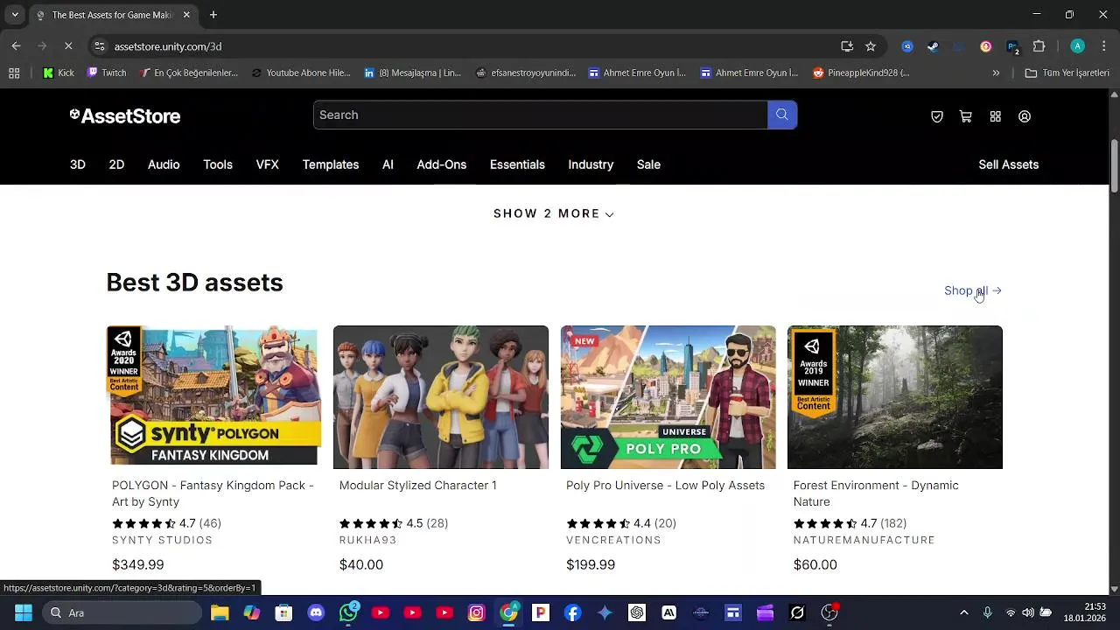The image size is (1120, 630).
Task: Bookmark this page with the star icon
Action: (x=871, y=46)
